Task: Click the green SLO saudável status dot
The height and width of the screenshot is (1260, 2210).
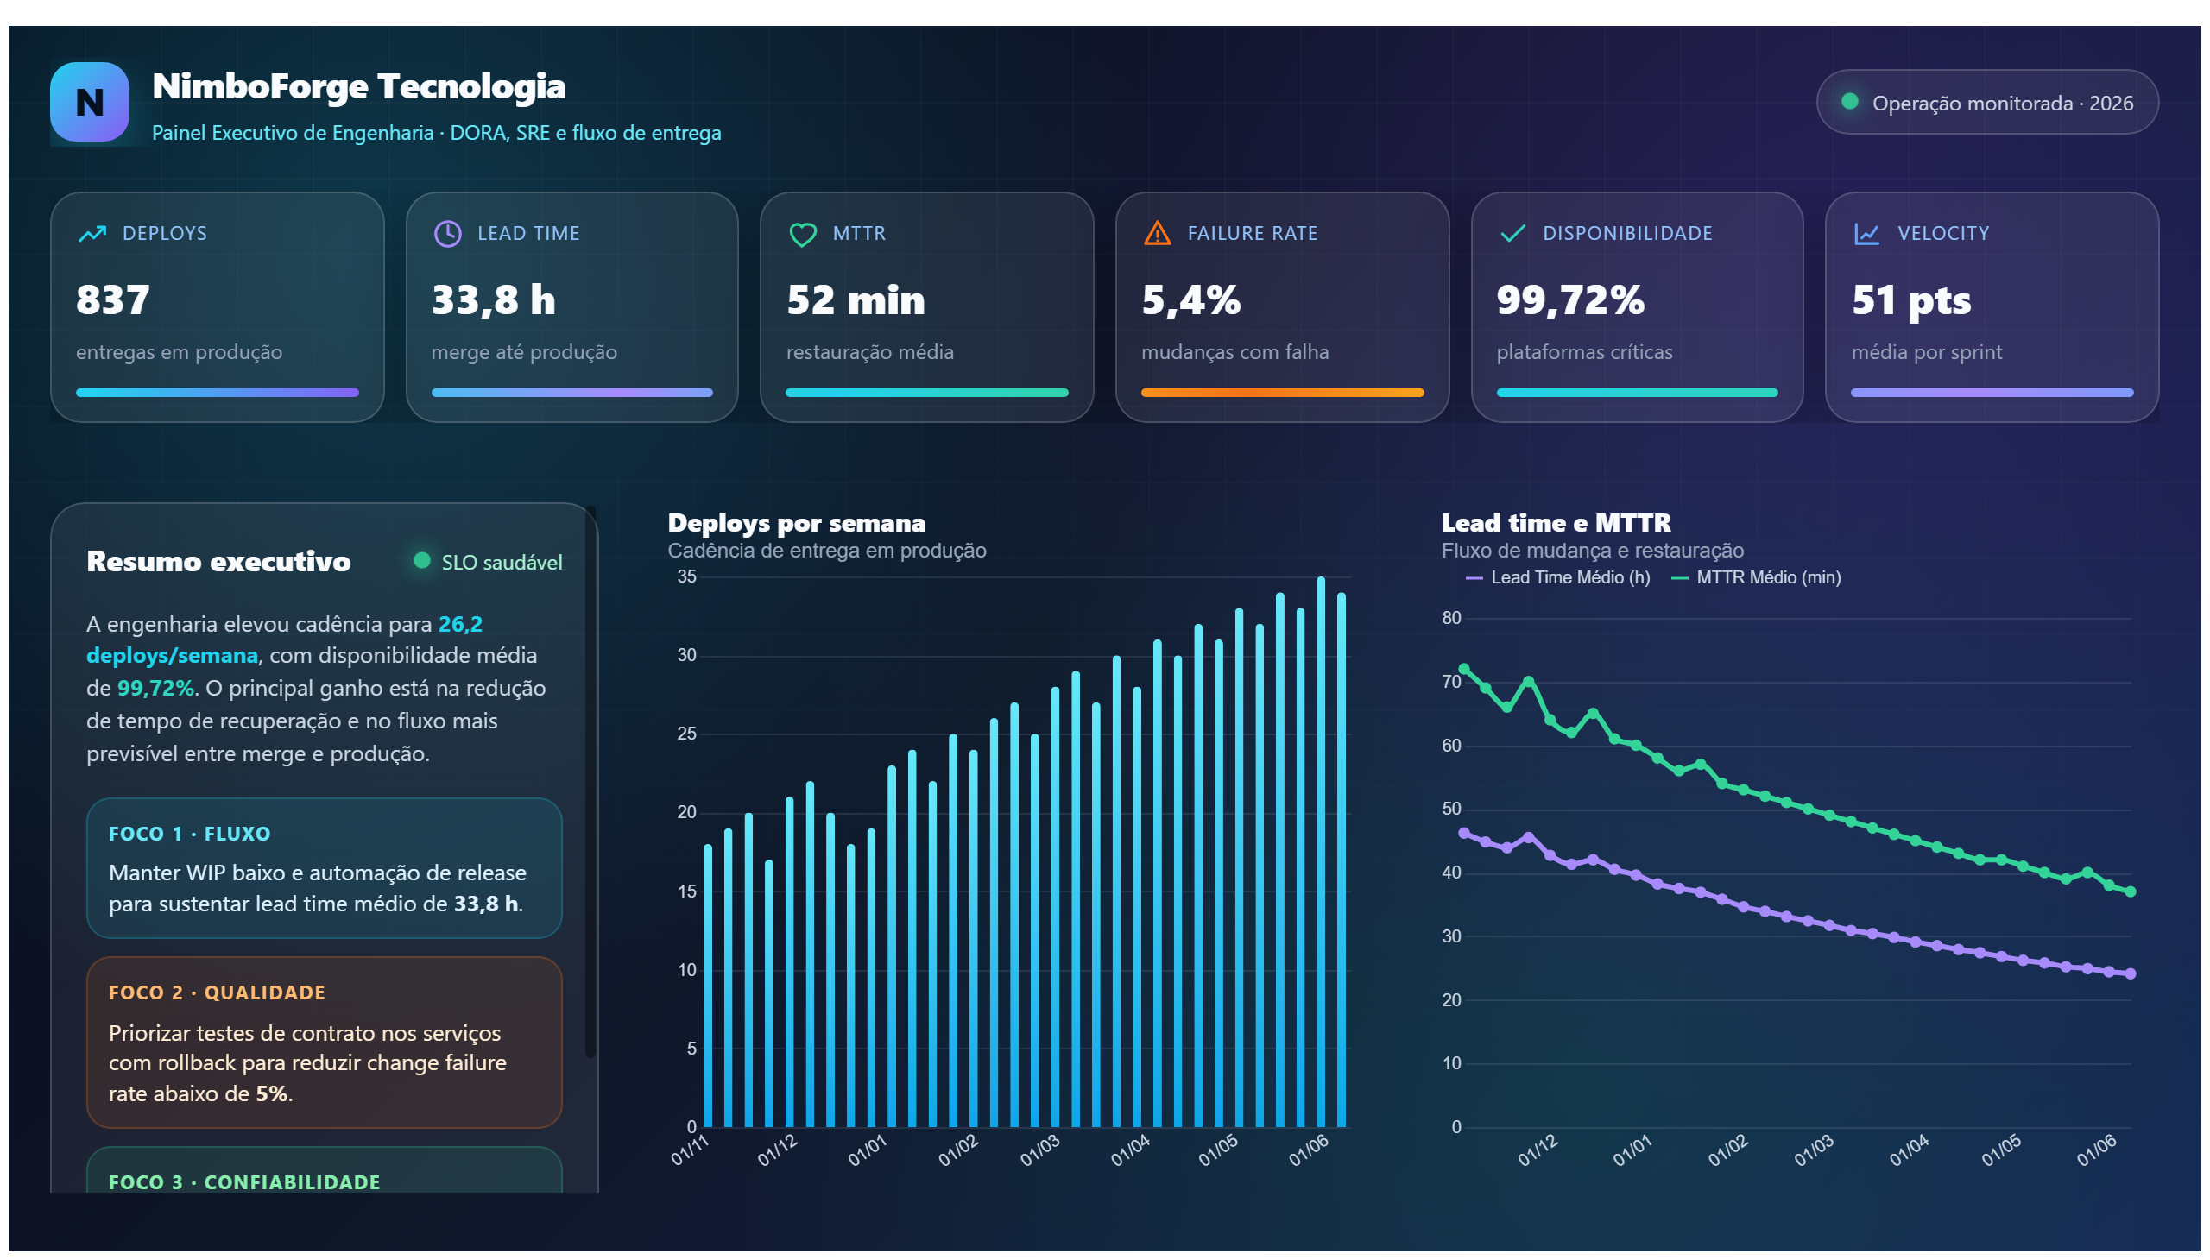Action: point(422,561)
